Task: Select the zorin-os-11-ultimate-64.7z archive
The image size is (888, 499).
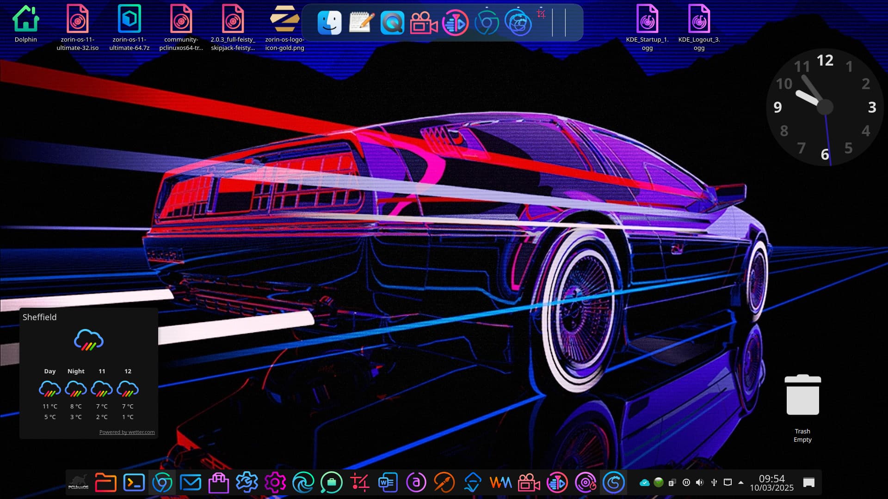Action: click(129, 27)
